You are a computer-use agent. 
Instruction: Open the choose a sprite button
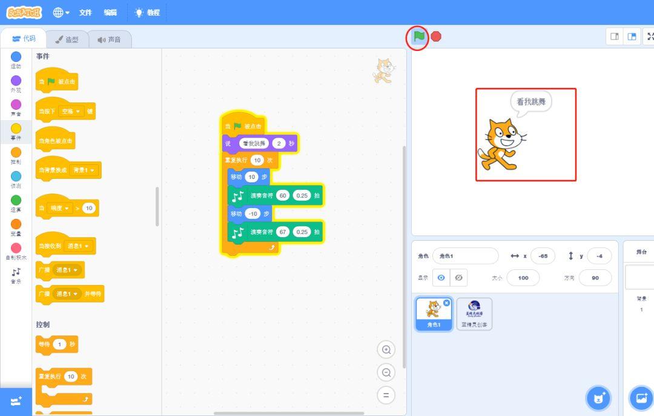coord(598,398)
